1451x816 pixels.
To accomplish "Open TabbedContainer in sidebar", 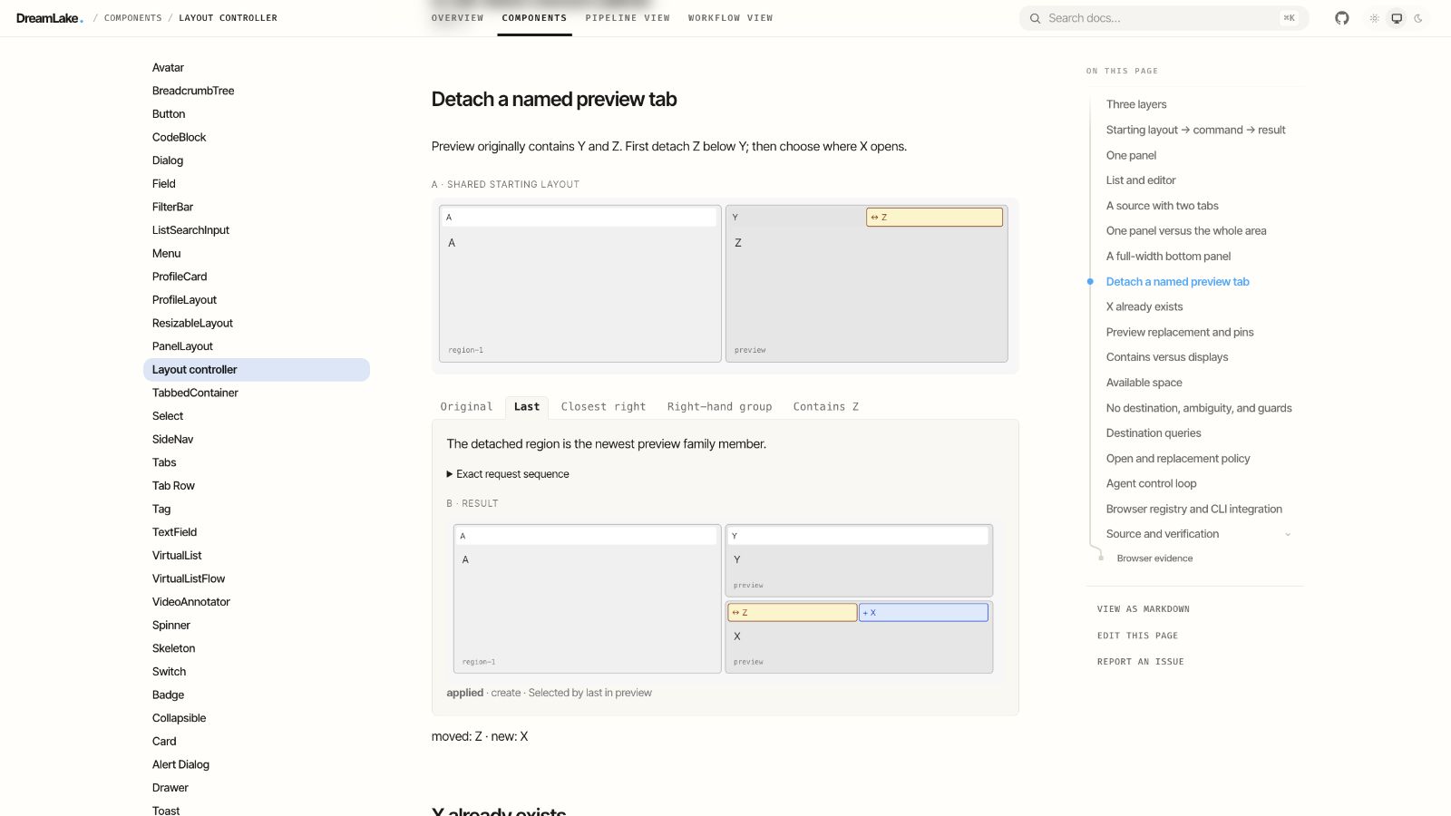I will (x=195, y=393).
